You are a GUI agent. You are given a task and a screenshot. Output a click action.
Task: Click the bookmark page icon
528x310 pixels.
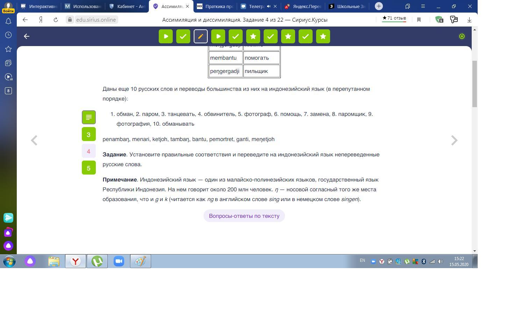click(x=419, y=20)
